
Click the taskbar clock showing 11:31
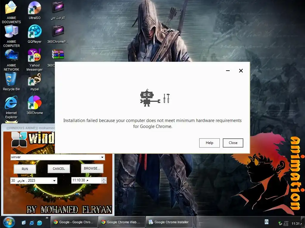click(x=296, y=224)
